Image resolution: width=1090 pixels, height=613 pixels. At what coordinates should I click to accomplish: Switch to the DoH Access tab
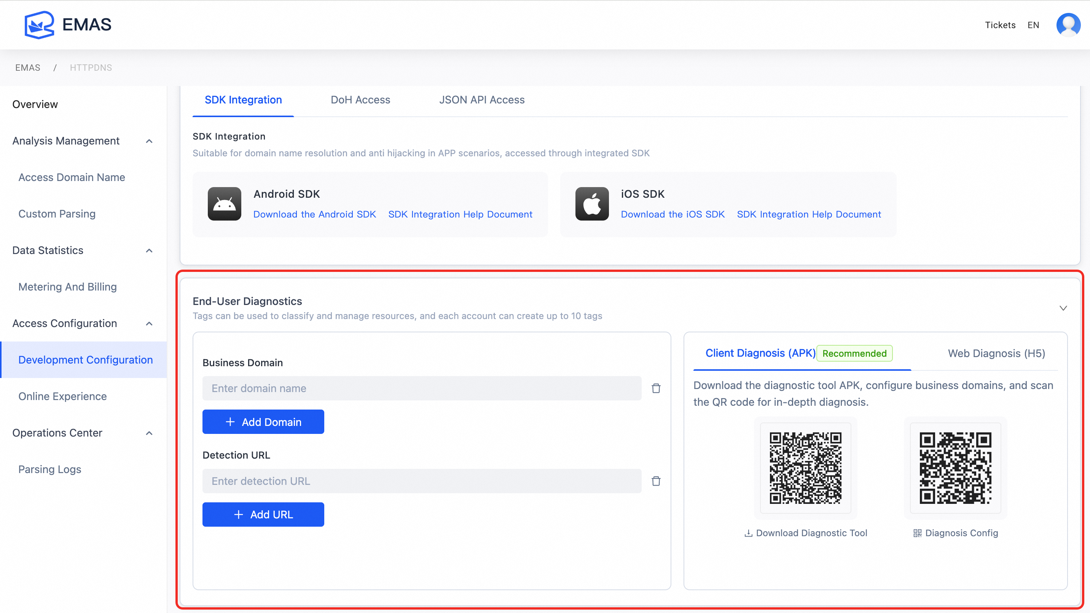point(360,100)
